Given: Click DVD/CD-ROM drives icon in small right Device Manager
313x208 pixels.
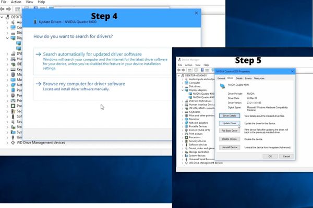Looking at the screenshot, I should point(186,101).
